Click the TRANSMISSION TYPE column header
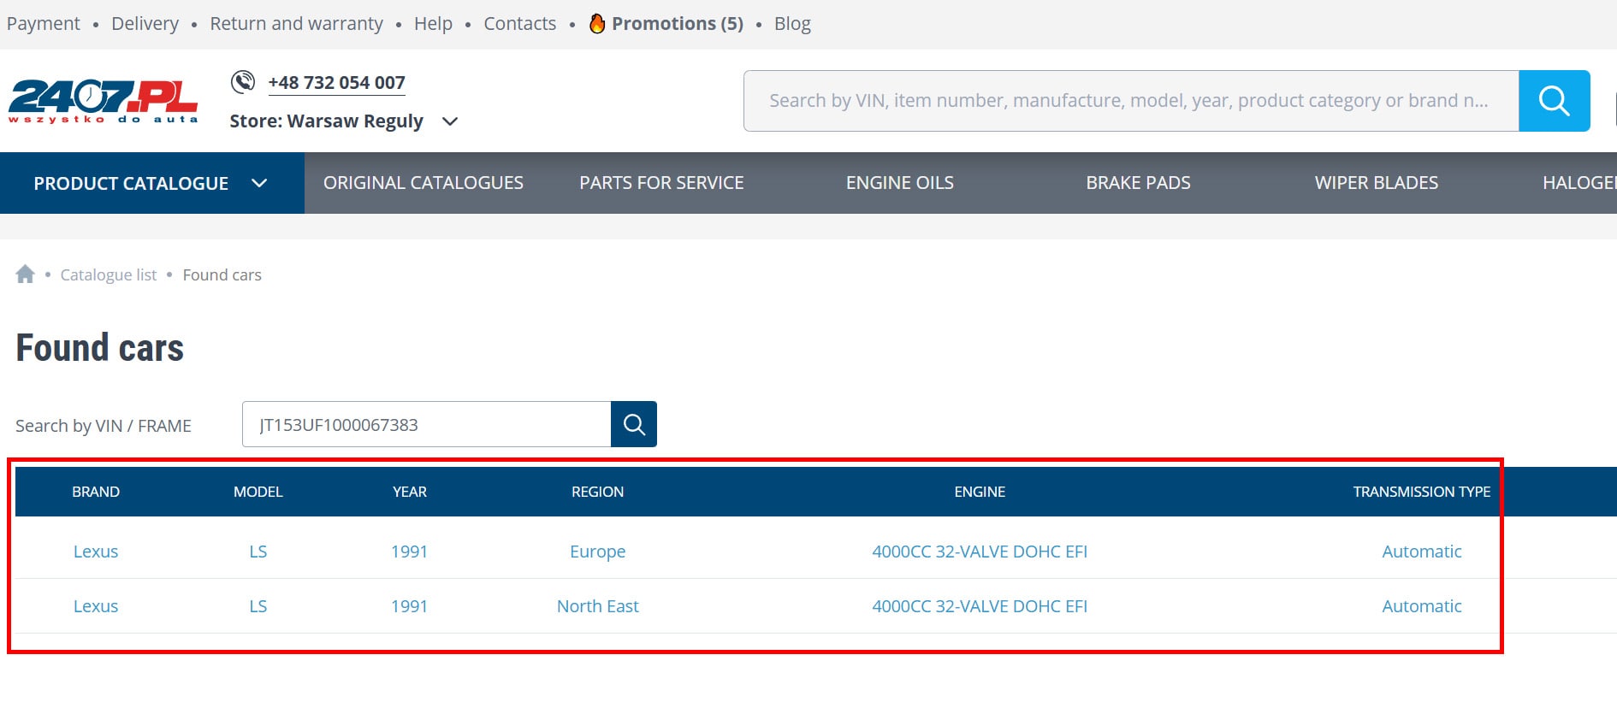Viewport: 1617px width, 708px height. pos(1422,492)
